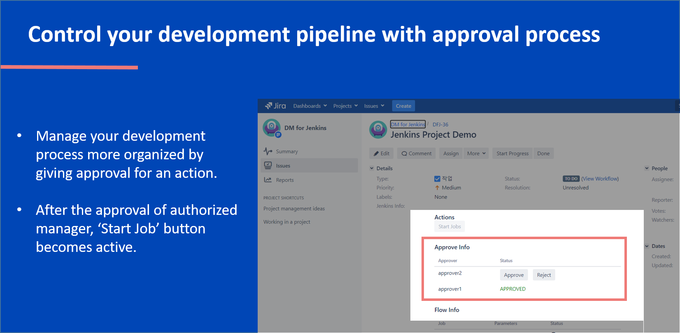Viewport: 680px width, 333px height.
Task: Click the Medium priority arrow icon
Action: tap(437, 188)
